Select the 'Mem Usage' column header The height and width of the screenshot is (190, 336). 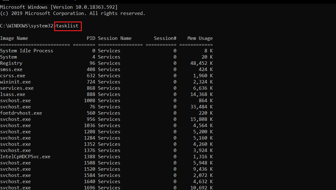200,38
